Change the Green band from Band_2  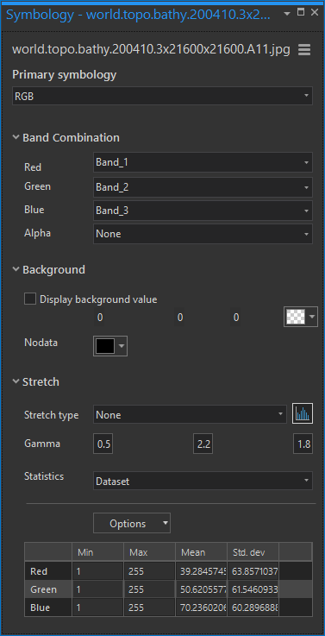[203, 187]
